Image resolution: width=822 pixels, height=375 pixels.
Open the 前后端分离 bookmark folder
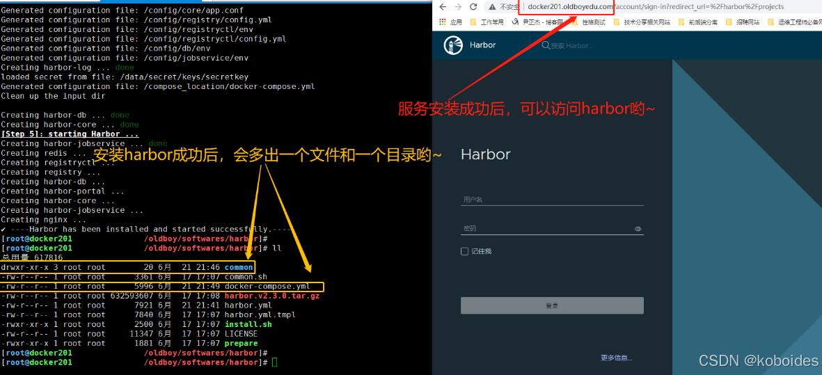(x=697, y=22)
